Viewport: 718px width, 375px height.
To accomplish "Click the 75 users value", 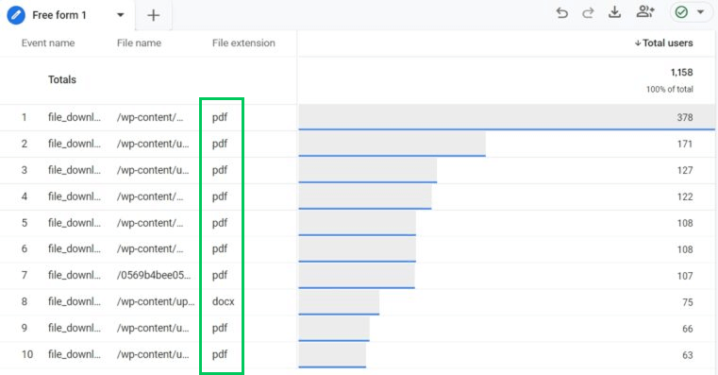I will pyautogui.click(x=687, y=302).
